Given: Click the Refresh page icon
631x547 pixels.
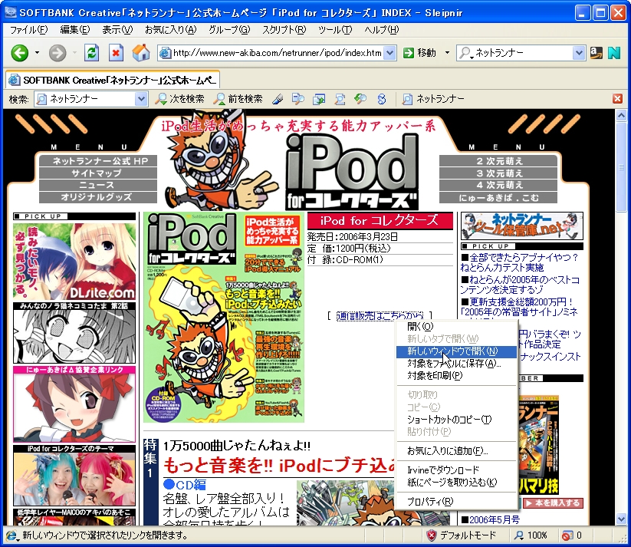Looking at the screenshot, I should pos(91,53).
